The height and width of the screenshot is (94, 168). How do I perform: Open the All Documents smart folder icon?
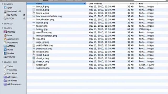(5, 84)
